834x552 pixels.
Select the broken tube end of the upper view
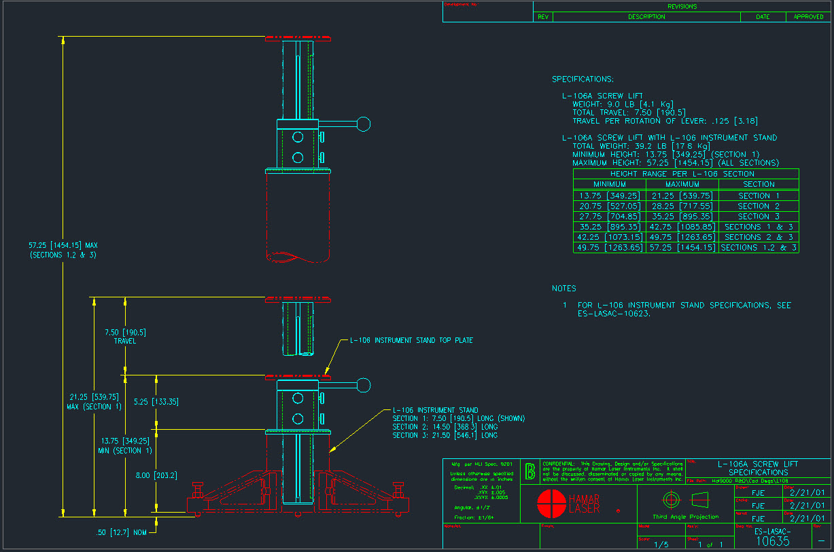coord(298,256)
